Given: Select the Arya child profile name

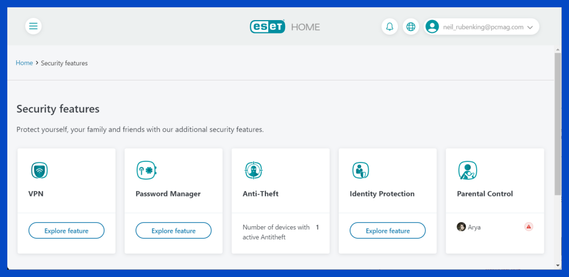Looking at the screenshot, I should [475, 227].
